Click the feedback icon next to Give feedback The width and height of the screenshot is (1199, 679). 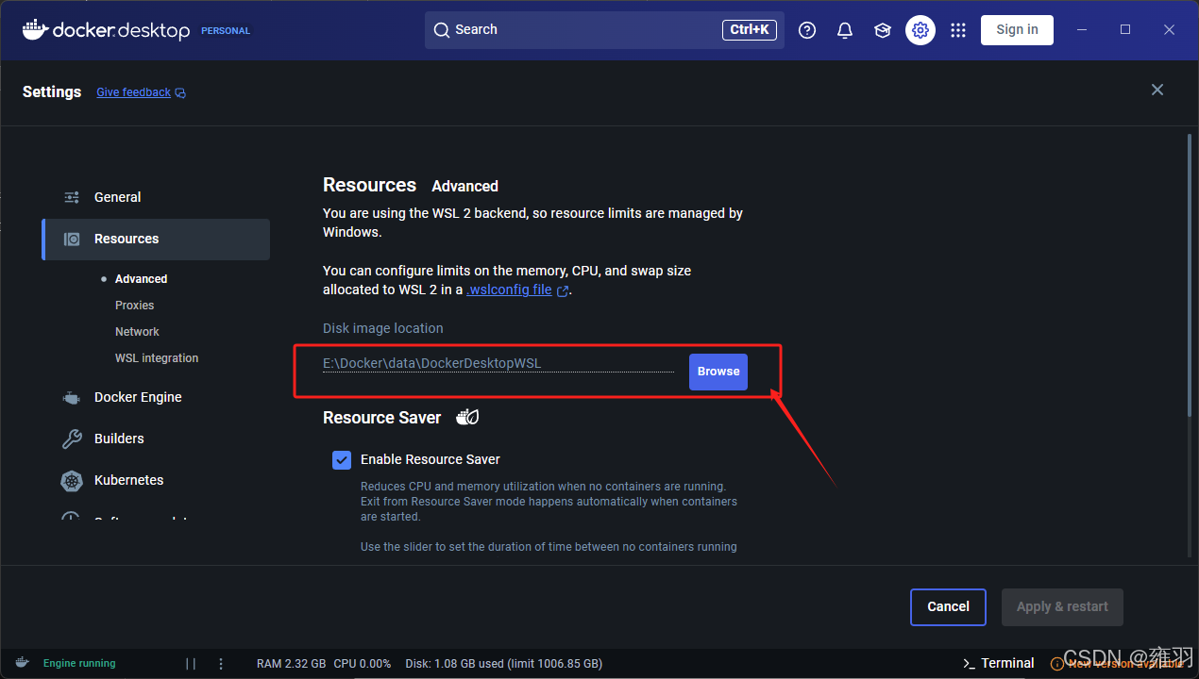[x=180, y=93]
